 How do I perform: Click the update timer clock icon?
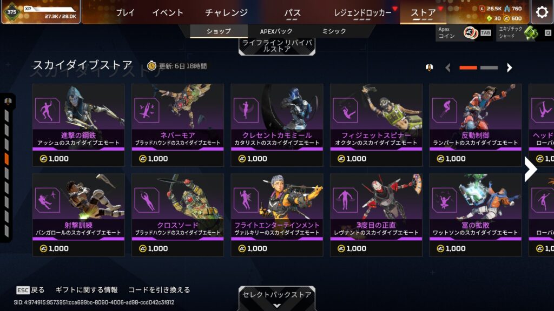click(151, 65)
